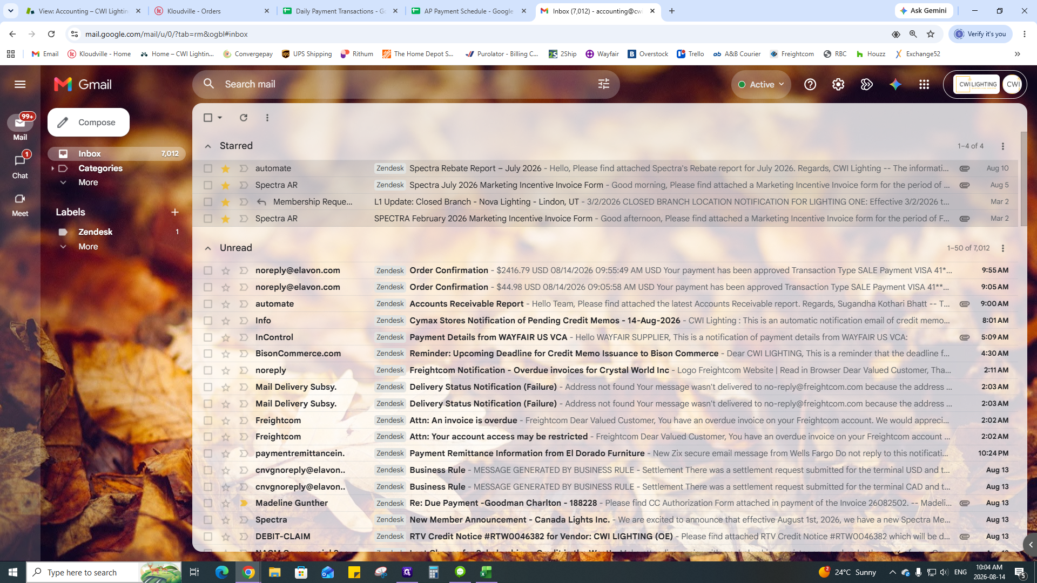
Task: Open Microsoft Edge from taskbar
Action: (x=222, y=572)
